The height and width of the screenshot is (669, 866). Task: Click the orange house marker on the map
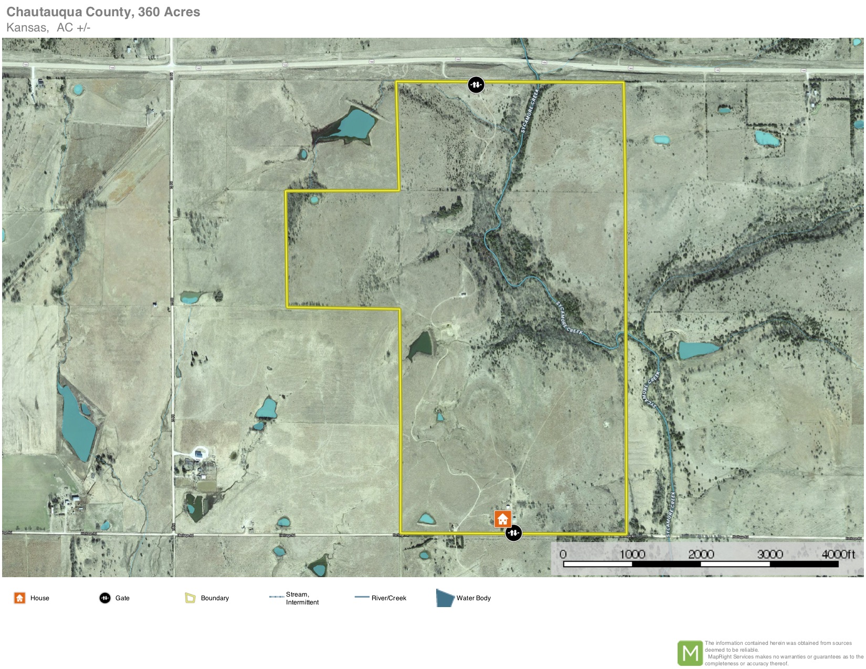tap(503, 519)
